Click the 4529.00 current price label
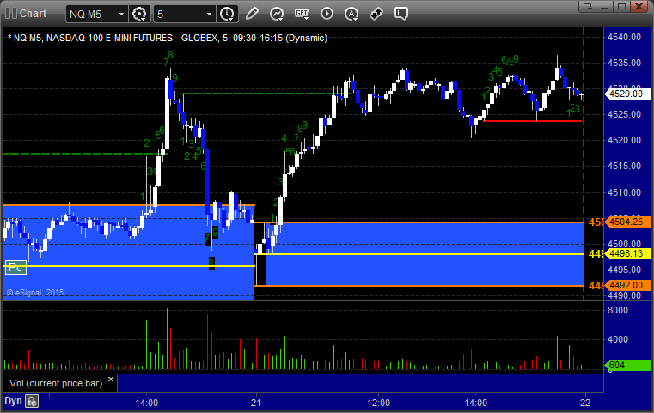The image size is (654, 413). [x=627, y=94]
